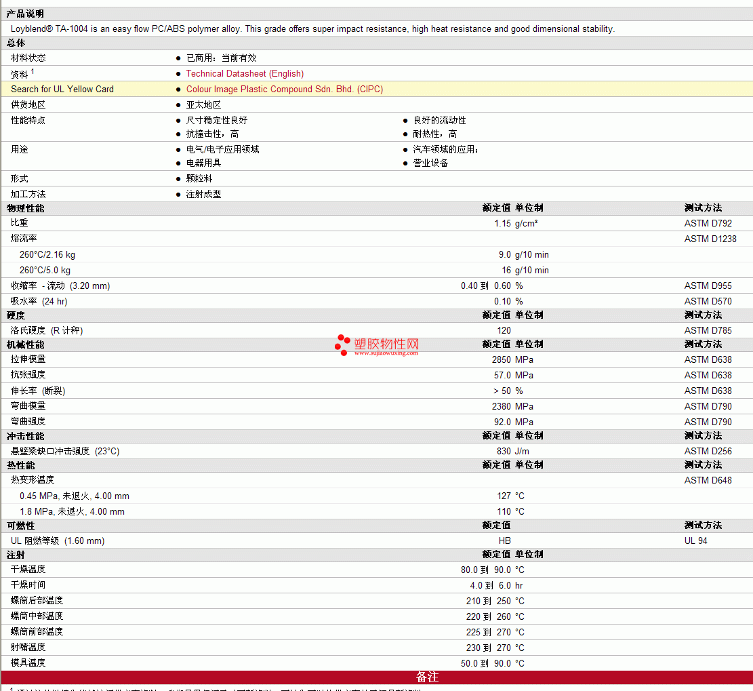This screenshot has height=691, width=753.
Task: Click the 干燥温度 row label
Action: (28, 570)
